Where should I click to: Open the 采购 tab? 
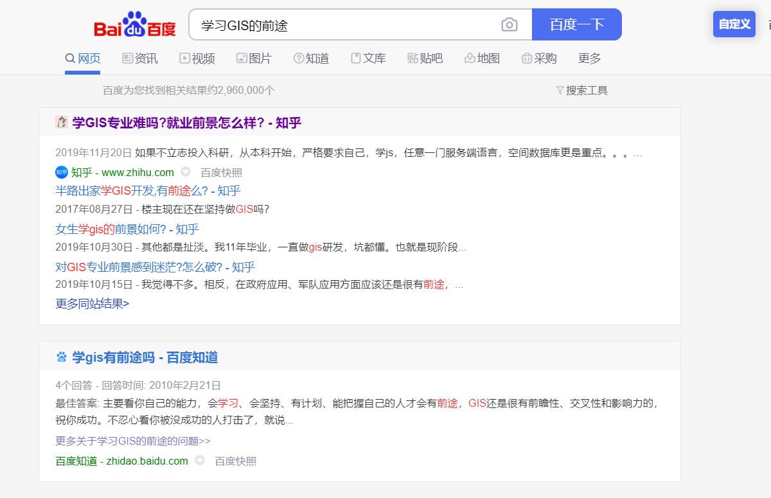click(x=539, y=58)
